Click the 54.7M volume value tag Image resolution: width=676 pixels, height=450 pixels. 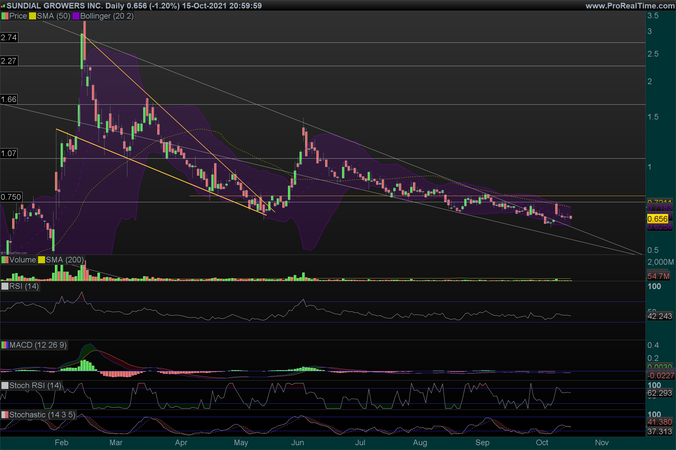[658, 276]
